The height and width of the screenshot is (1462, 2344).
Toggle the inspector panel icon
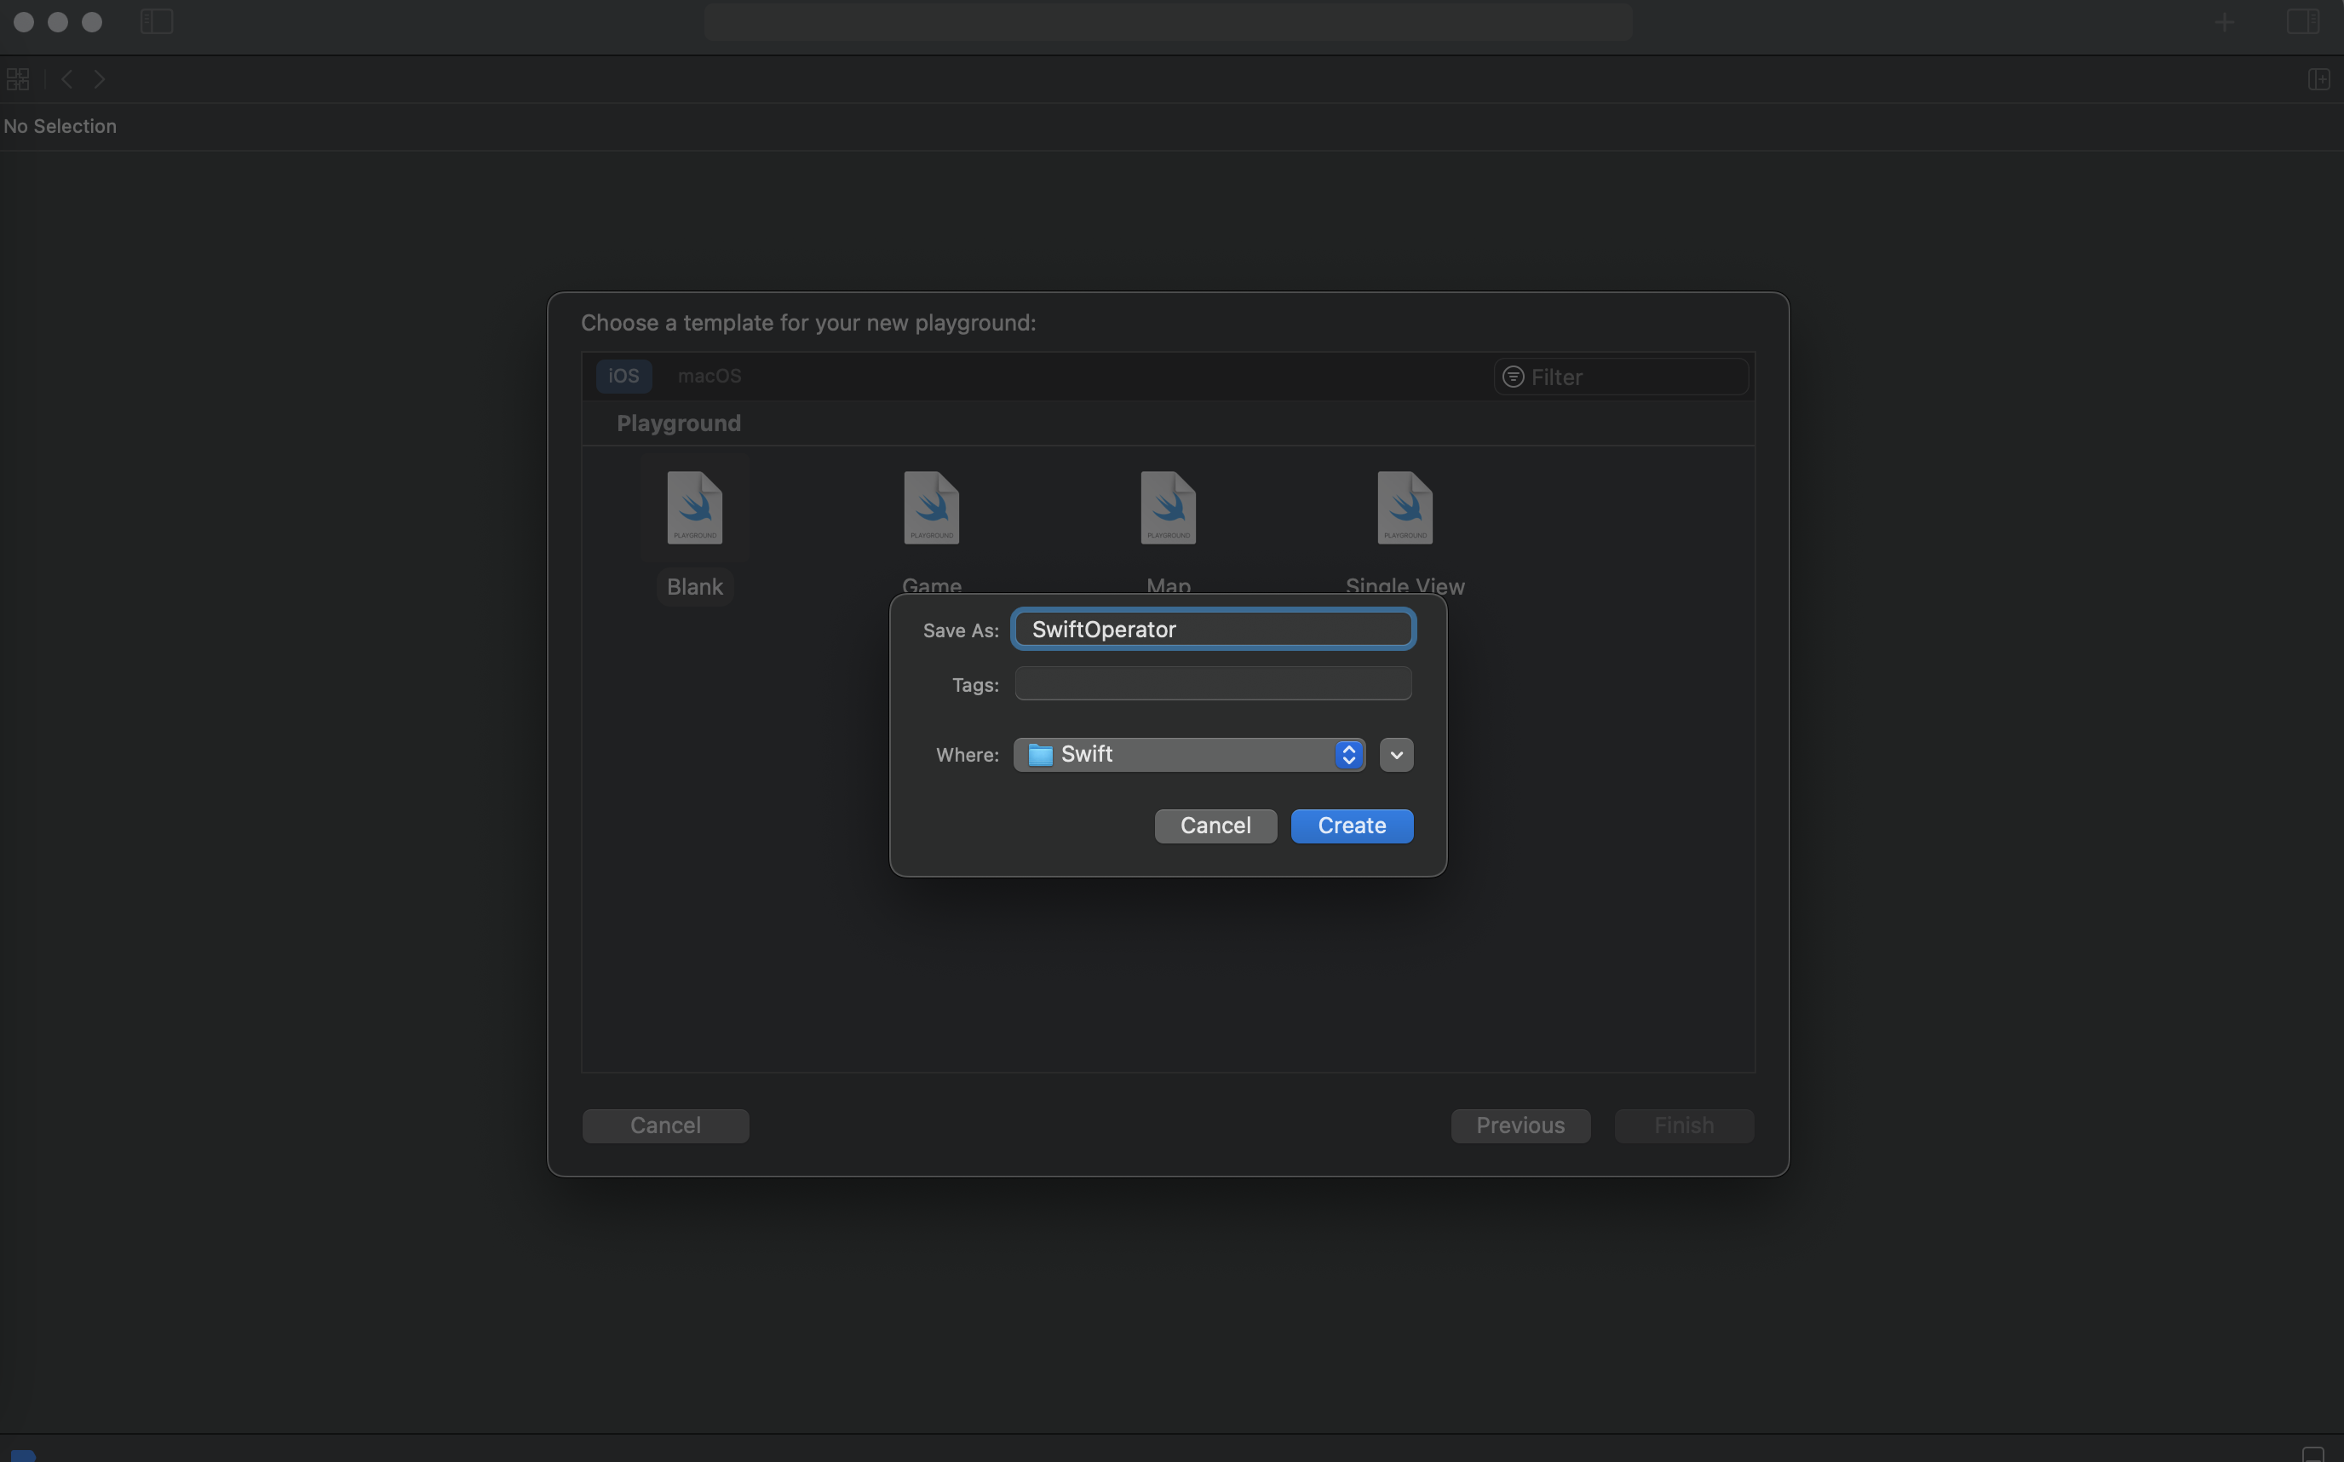coord(2302,21)
